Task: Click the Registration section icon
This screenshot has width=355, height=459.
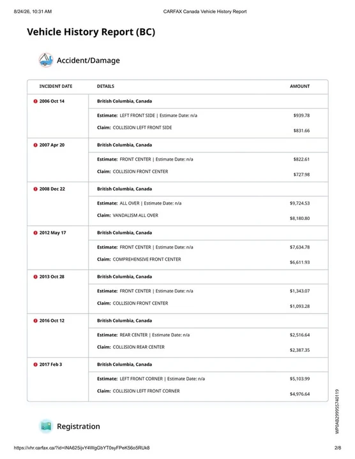Action: coord(46,426)
